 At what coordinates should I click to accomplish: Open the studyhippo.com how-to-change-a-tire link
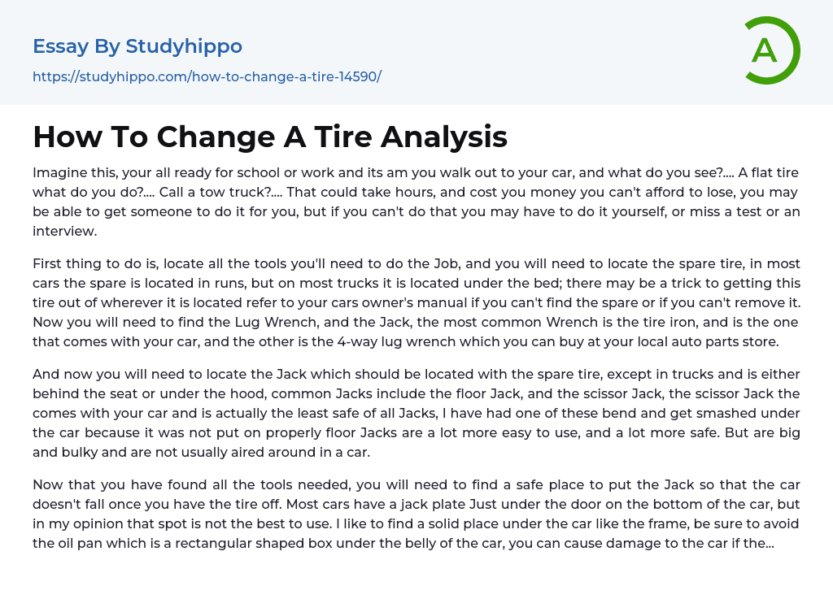(207, 76)
